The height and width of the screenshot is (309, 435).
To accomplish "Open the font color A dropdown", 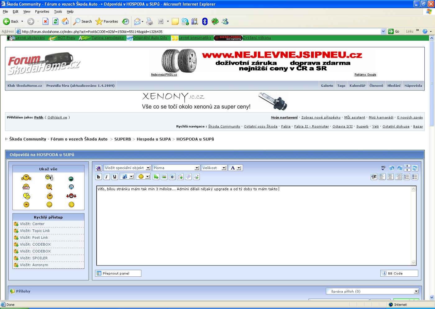I will point(236,168).
